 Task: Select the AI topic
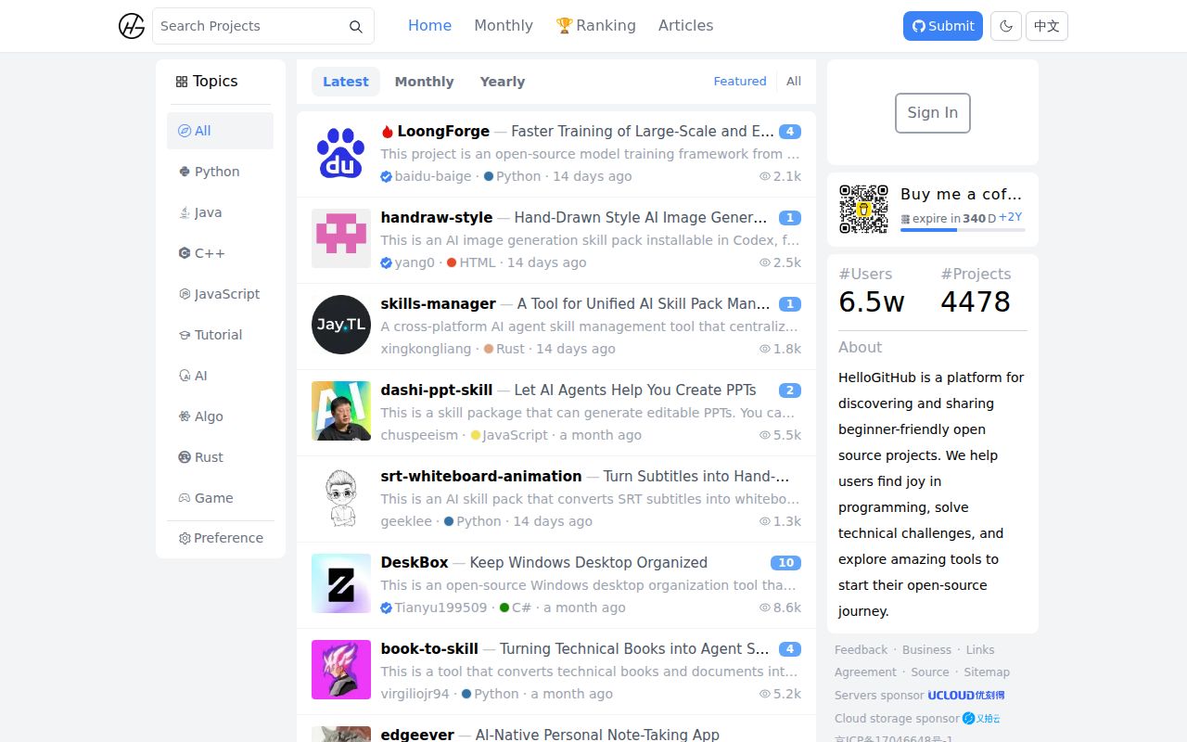(x=220, y=376)
